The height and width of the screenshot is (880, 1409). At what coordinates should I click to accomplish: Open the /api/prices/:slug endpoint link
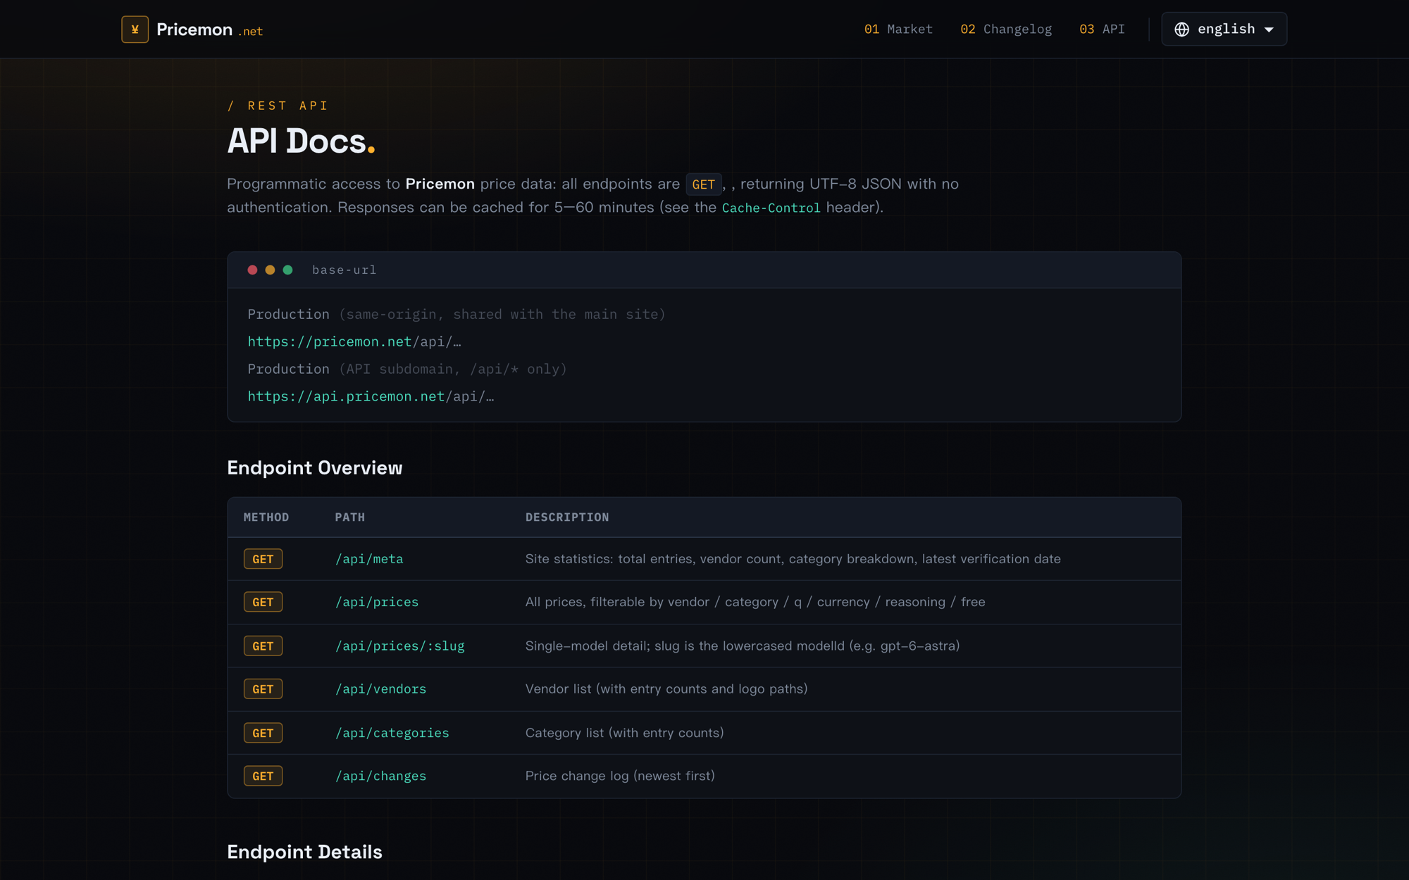pos(400,646)
